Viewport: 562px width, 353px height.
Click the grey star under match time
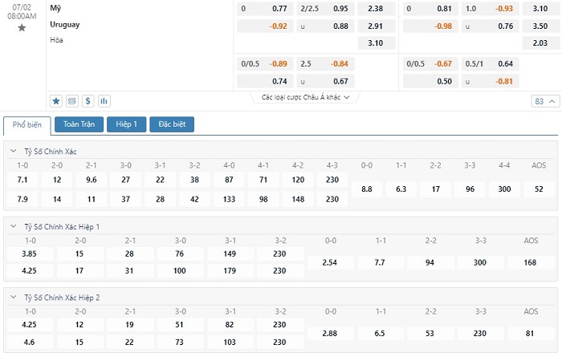tap(22, 27)
